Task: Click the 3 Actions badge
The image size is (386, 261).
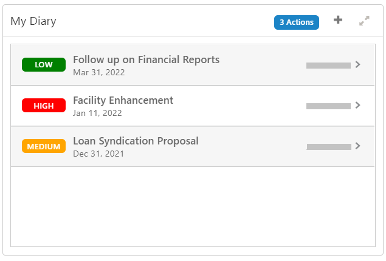Action: pos(296,22)
